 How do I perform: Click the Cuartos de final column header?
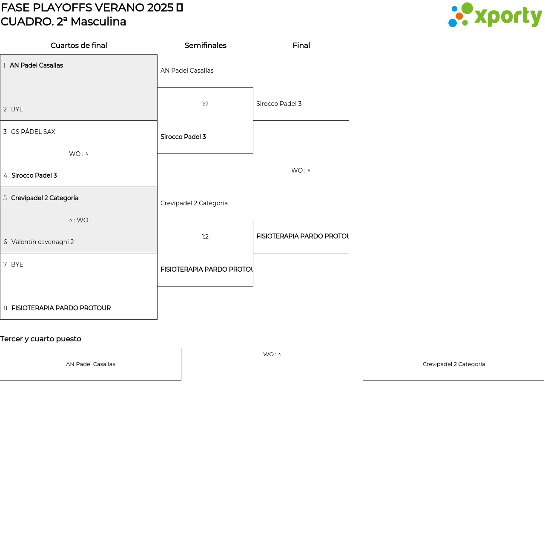[79, 45]
